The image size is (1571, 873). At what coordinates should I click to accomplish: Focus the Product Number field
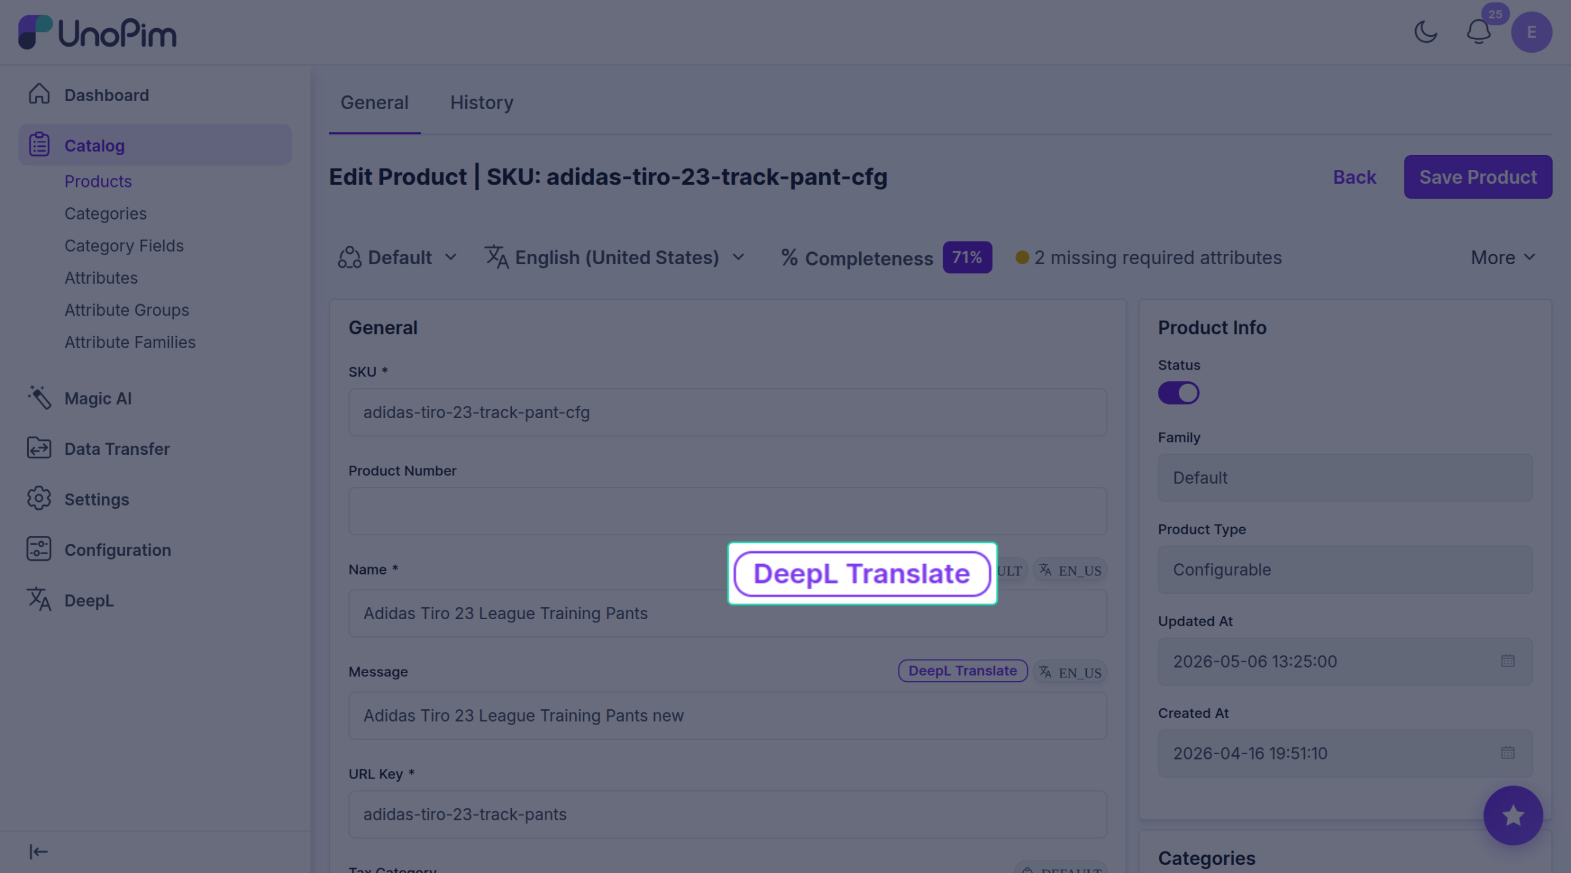point(728,511)
